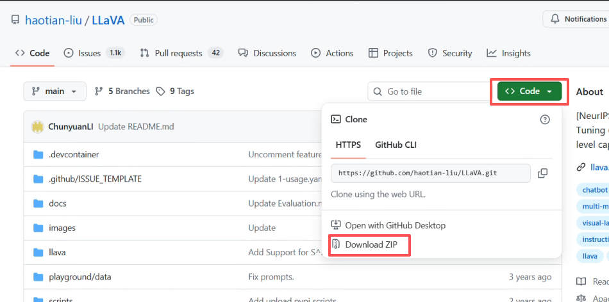Open the docs folder
Viewport: 609px width, 302px height.
[58, 203]
